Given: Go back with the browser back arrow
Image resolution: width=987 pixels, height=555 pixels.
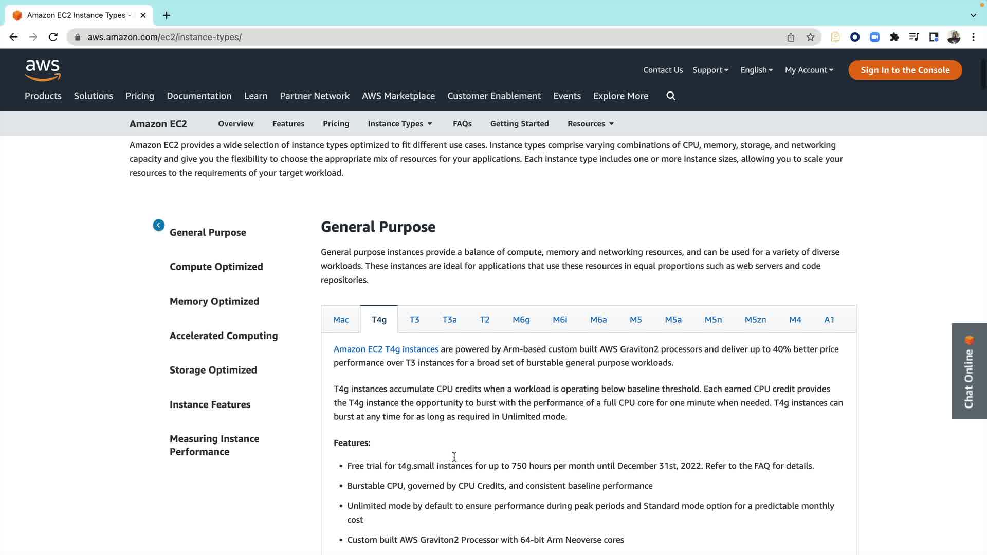Looking at the screenshot, I should (x=13, y=37).
